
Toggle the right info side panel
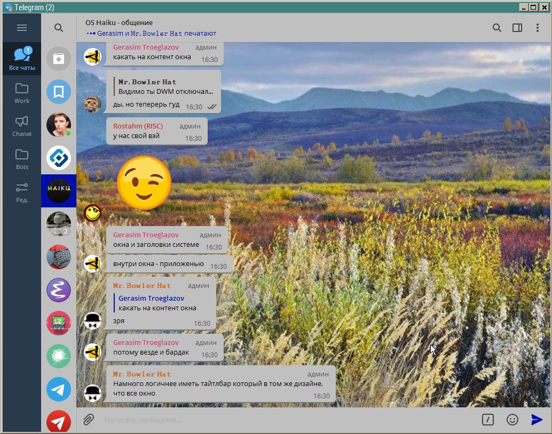click(517, 28)
